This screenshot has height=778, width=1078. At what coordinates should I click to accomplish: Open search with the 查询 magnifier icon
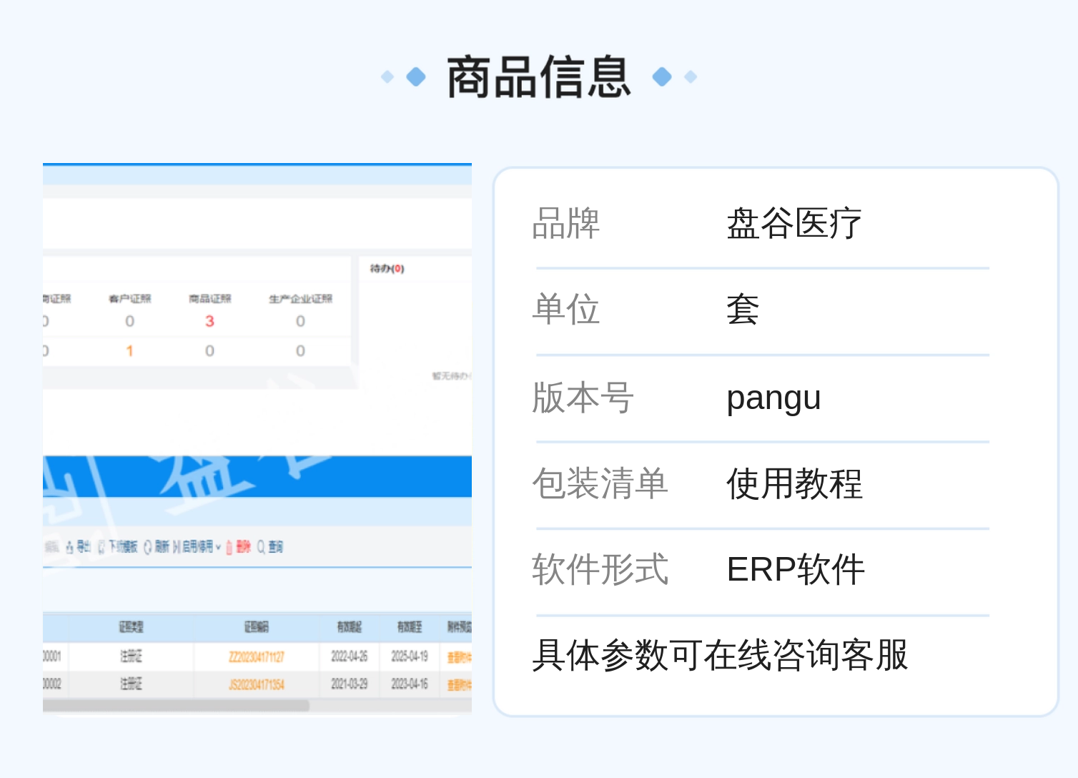pyautogui.click(x=261, y=547)
